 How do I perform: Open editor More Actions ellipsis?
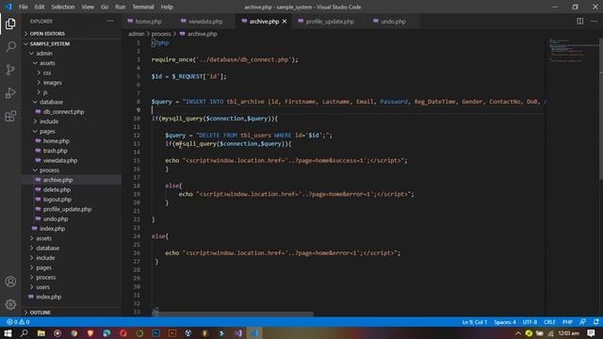pyautogui.click(x=595, y=21)
